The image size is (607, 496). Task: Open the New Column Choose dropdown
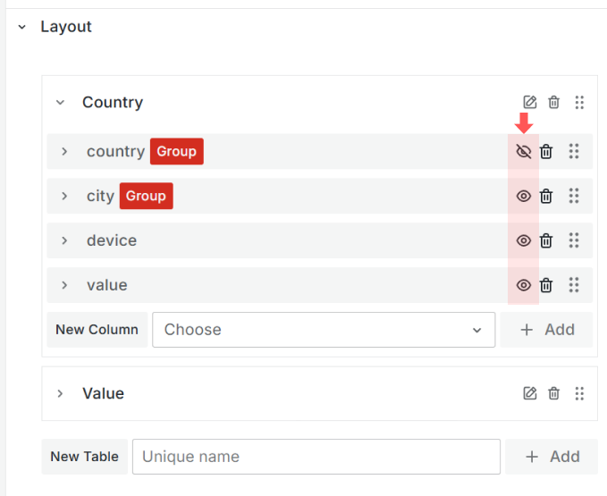[x=323, y=330]
